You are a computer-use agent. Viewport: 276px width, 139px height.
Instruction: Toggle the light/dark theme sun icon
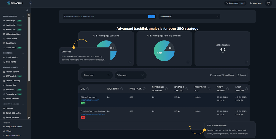[x=268, y=3]
